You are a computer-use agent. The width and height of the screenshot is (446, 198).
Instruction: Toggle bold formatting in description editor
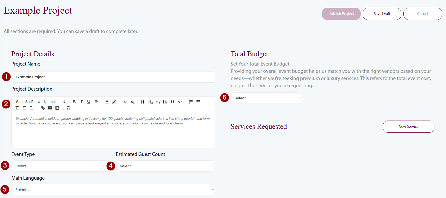[74, 102]
